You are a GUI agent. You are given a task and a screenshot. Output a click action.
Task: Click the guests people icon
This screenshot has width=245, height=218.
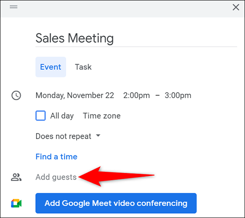point(16,177)
